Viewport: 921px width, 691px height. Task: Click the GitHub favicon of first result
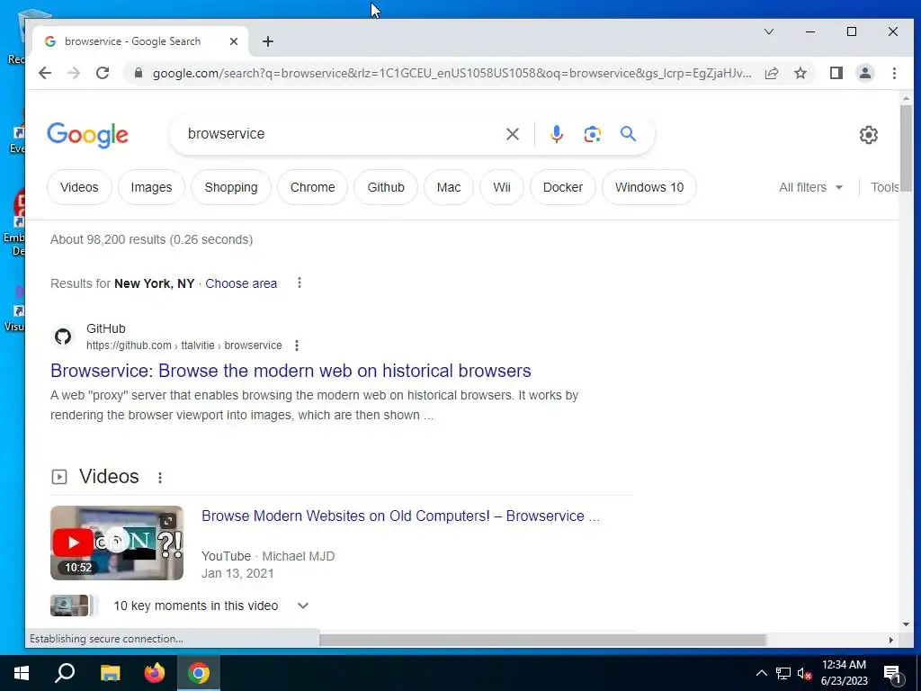point(63,337)
